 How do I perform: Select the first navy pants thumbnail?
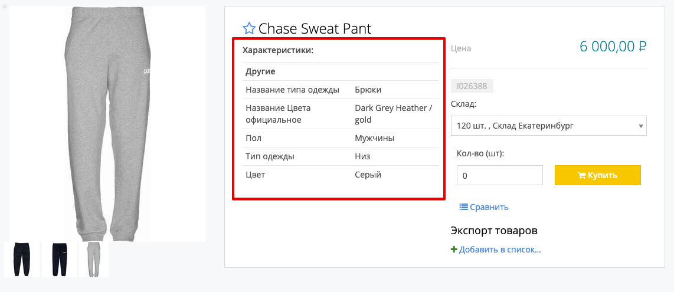(x=22, y=260)
